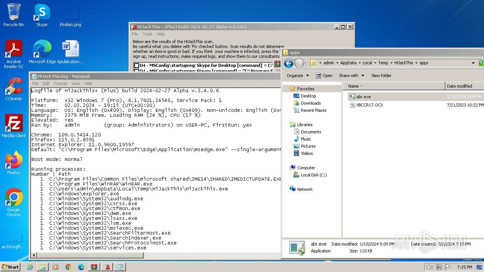Select Documents under Libraries

[311, 132]
